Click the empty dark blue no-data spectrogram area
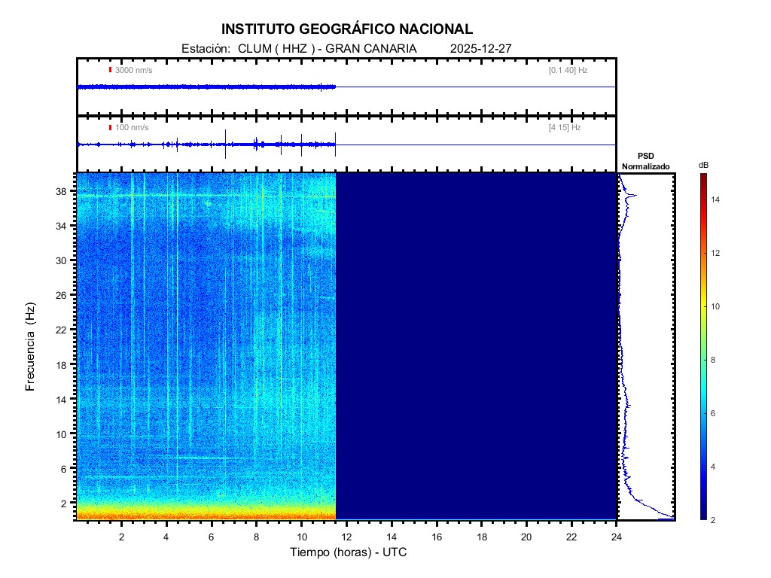Screen dimensions: 771x578 pyautogui.click(x=476, y=346)
